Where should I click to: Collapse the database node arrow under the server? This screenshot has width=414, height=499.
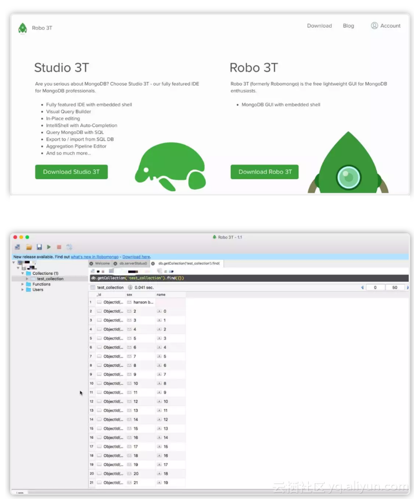click(18, 268)
